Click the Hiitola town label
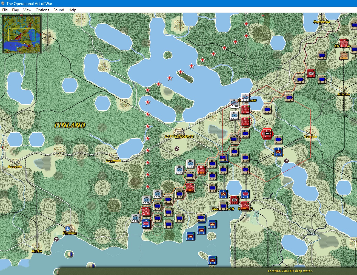357x275 pixels. [x=344, y=94]
